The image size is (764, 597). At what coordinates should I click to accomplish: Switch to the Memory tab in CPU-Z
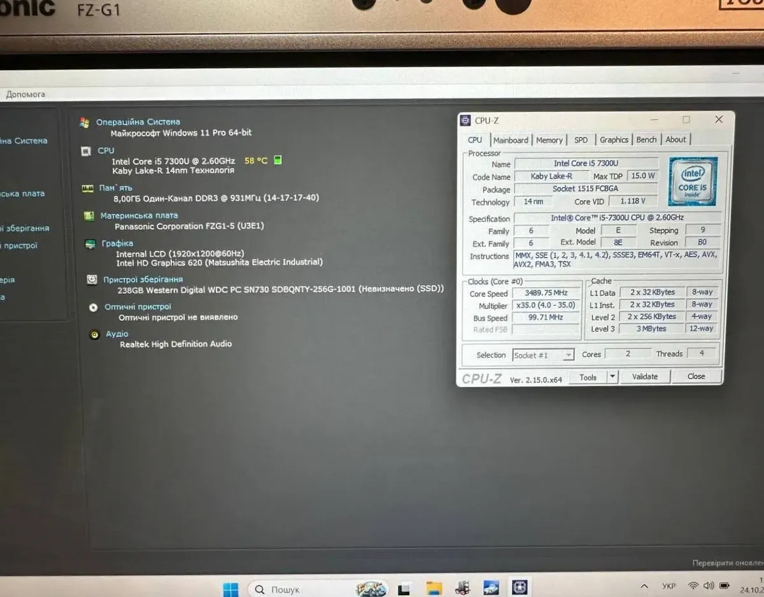(549, 140)
